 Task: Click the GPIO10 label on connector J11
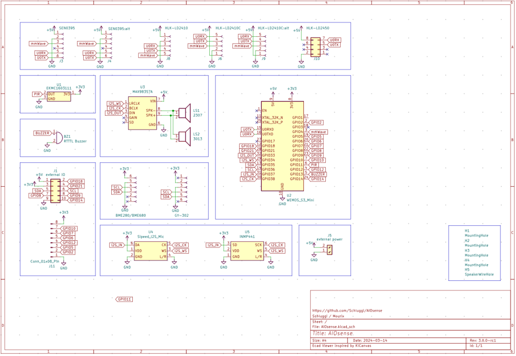(x=69, y=228)
